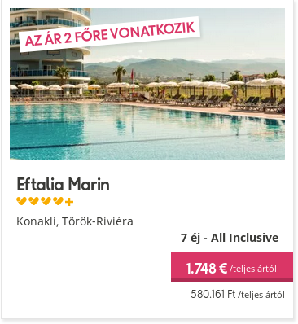Click the mountains in the photo background
This screenshot has height=324, width=298.
[185, 67]
